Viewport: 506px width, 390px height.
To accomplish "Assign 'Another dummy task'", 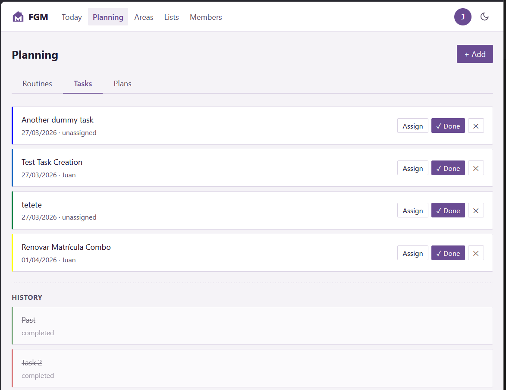I will click(413, 126).
